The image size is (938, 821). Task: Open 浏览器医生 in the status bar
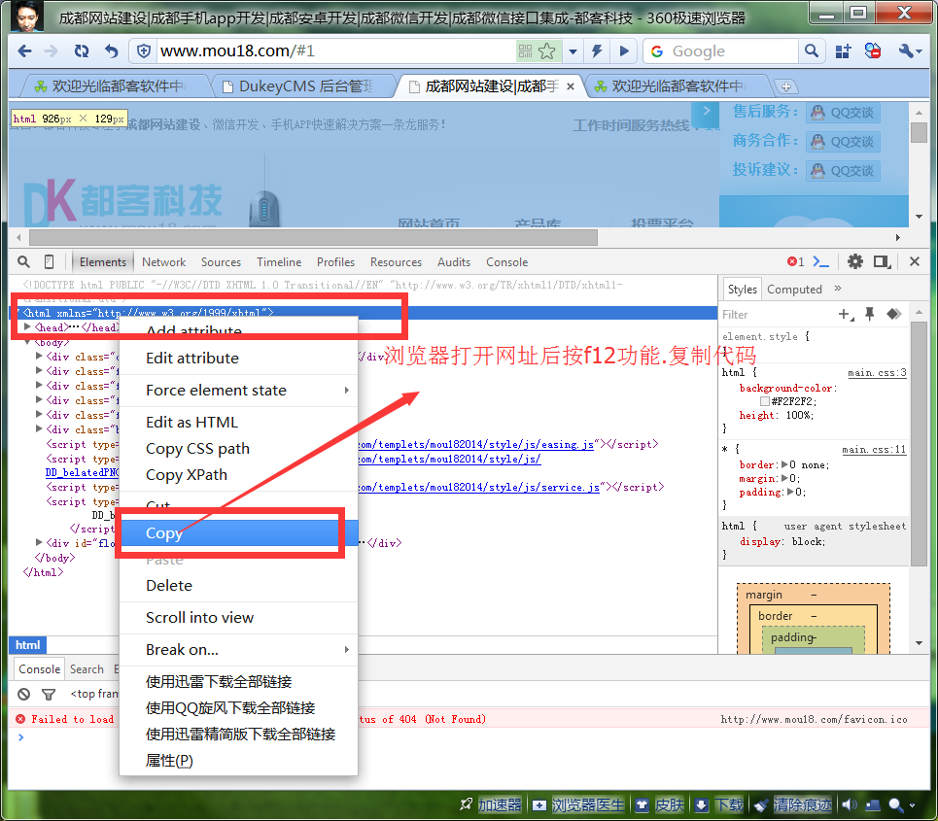point(578,804)
